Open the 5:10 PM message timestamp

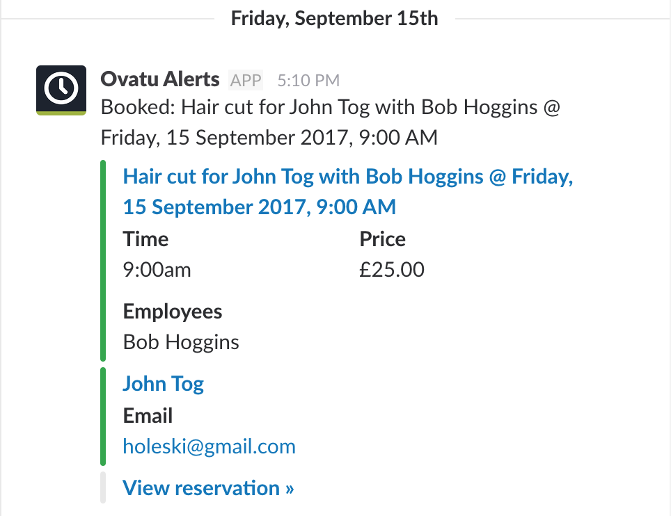coord(308,81)
